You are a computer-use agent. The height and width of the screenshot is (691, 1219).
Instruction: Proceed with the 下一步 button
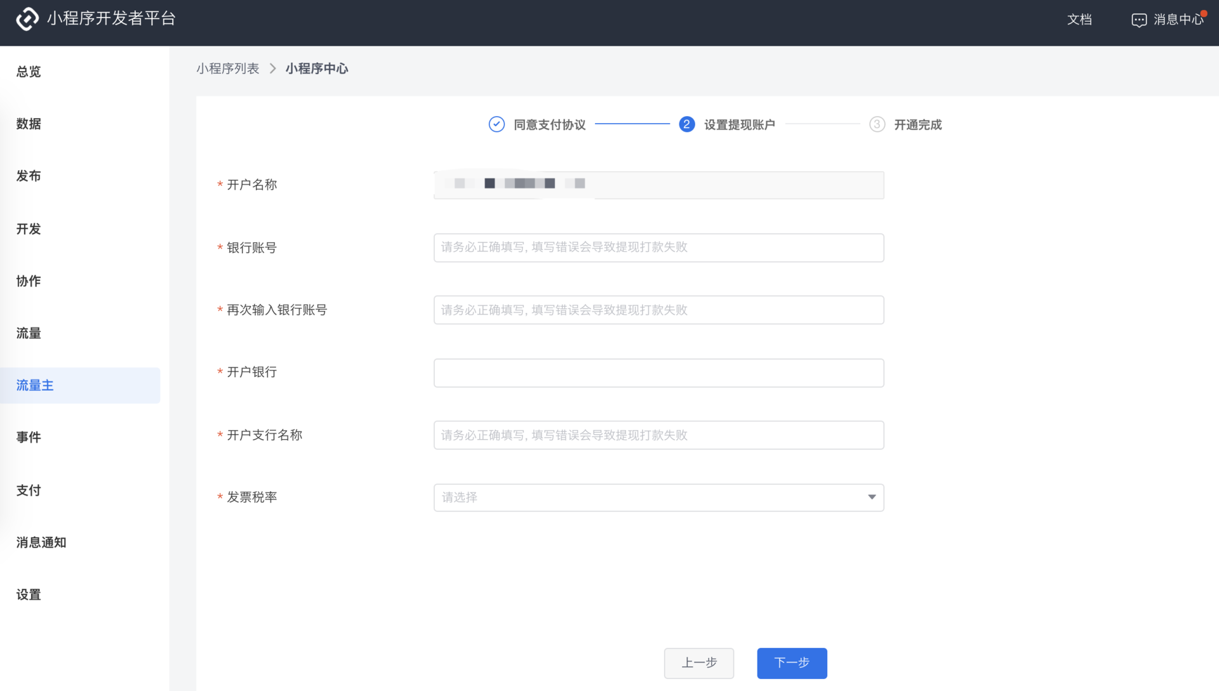[x=792, y=662]
